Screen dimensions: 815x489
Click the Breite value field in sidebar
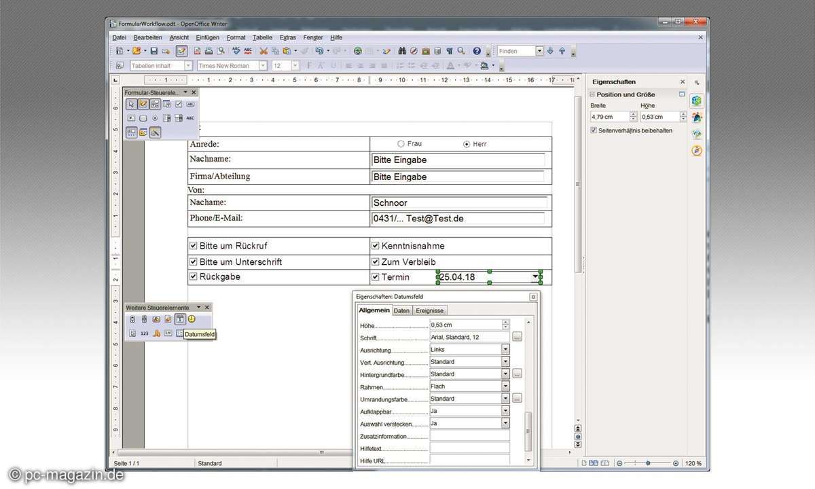coord(609,117)
